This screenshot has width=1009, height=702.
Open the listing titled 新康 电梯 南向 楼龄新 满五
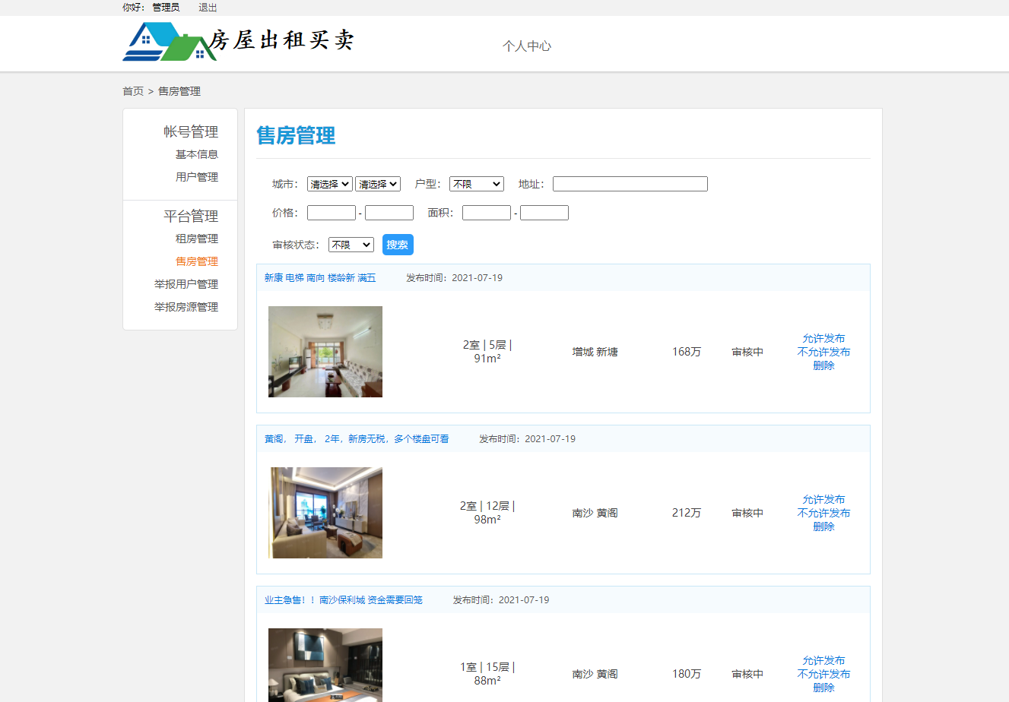tap(319, 277)
